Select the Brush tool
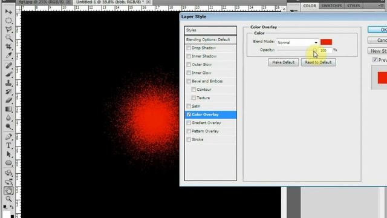Image resolution: width=387 pixels, height=218 pixels. point(8,74)
